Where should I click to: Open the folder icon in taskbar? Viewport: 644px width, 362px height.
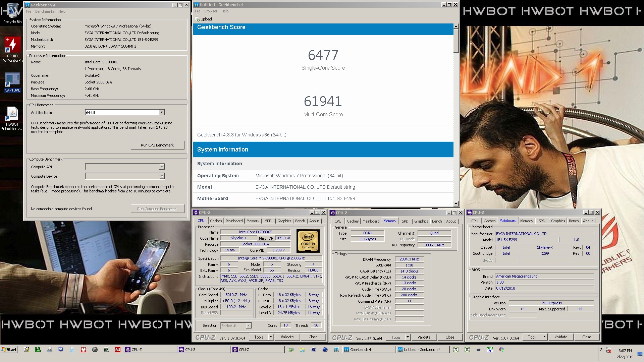click(302, 350)
